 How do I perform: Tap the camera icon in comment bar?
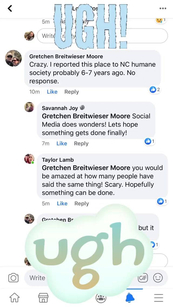pos(13,278)
